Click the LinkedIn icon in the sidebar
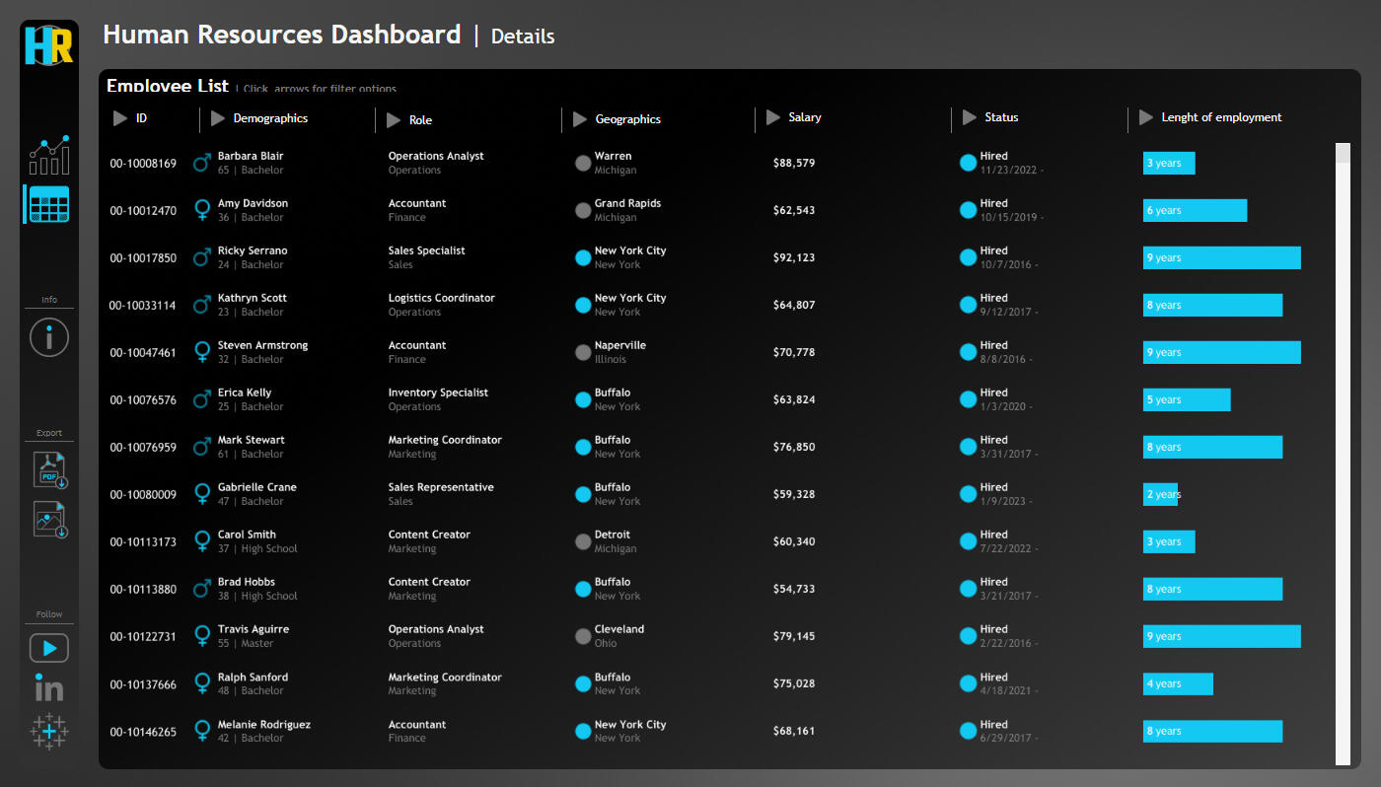The image size is (1381, 787). pyautogui.click(x=47, y=688)
